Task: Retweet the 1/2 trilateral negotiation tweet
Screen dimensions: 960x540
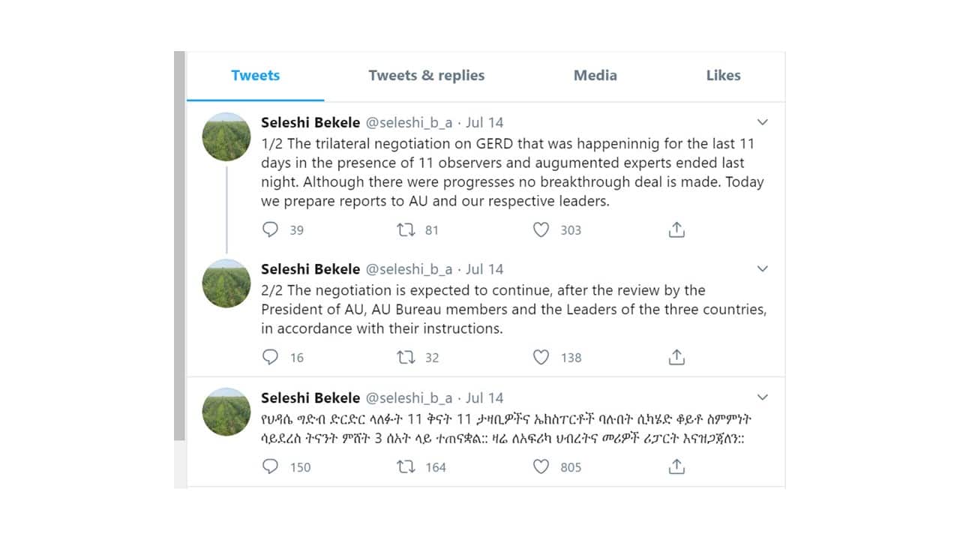Action: tap(406, 229)
